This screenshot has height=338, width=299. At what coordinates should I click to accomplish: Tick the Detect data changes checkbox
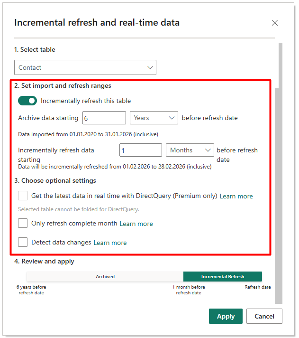[23, 242]
